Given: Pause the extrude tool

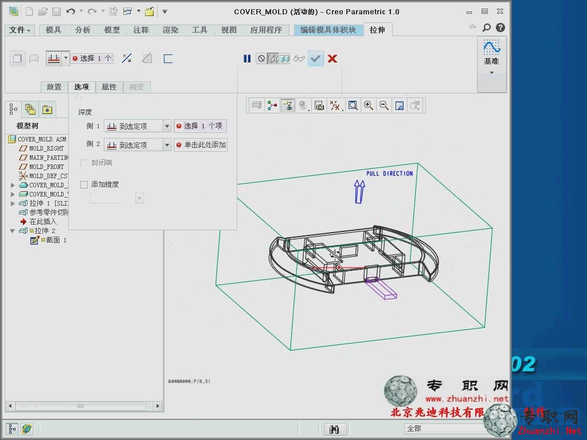Looking at the screenshot, I should pyautogui.click(x=247, y=58).
